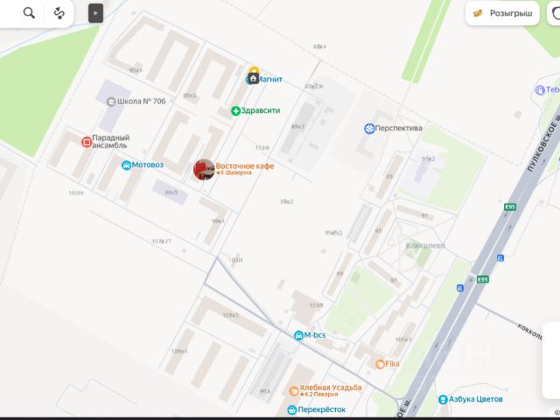Select the Мотовоз car service icon
560x420 pixels.
coord(126,165)
